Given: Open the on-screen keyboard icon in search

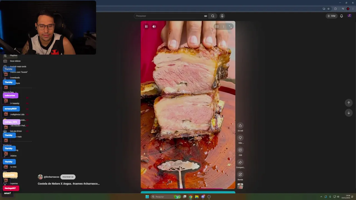Looking at the screenshot, I should 206,16.
